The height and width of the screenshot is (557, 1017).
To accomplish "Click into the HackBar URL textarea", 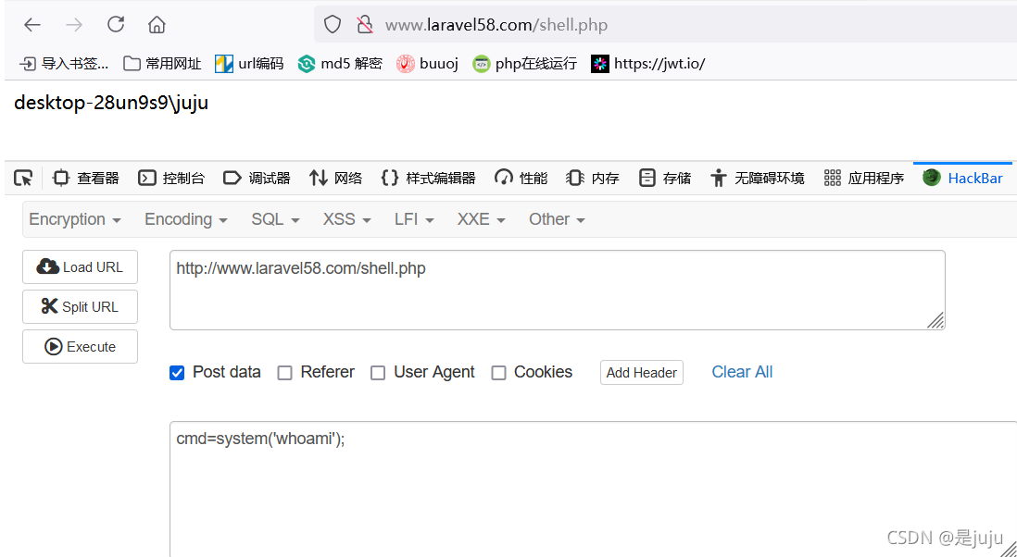I will tap(558, 291).
